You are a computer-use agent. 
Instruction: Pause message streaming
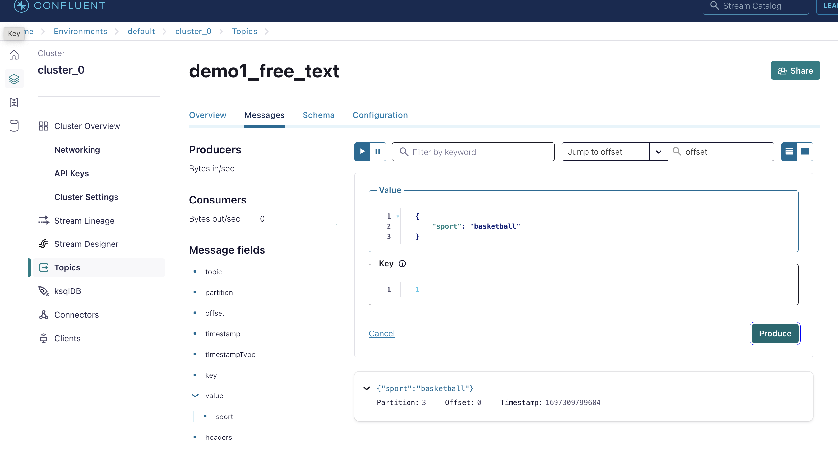(x=378, y=152)
